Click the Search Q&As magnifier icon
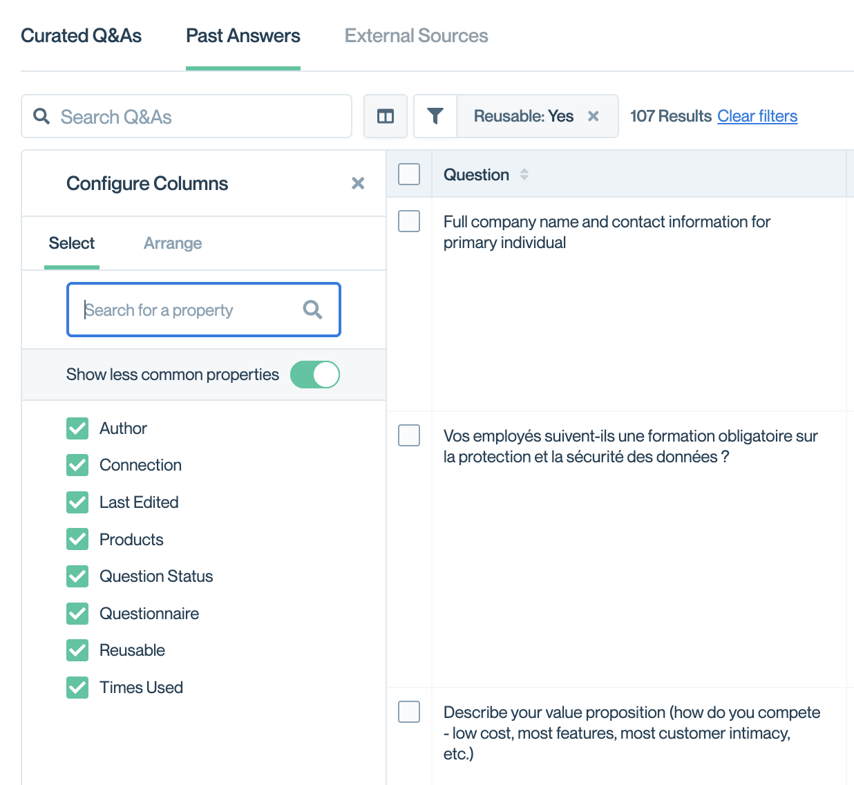The width and height of the screenshot is (854, 785). click(x=42, y=116)
